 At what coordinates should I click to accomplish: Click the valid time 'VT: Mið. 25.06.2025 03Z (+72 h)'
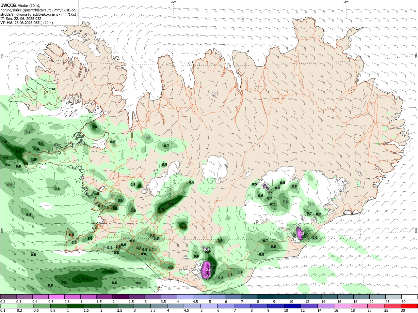pos(26,23)
